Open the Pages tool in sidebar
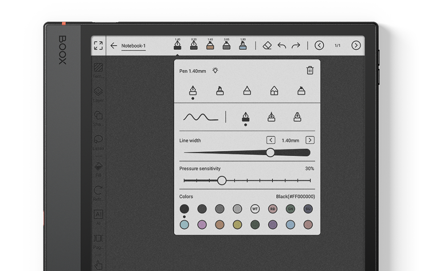427x271 pixels. (98, 241)
